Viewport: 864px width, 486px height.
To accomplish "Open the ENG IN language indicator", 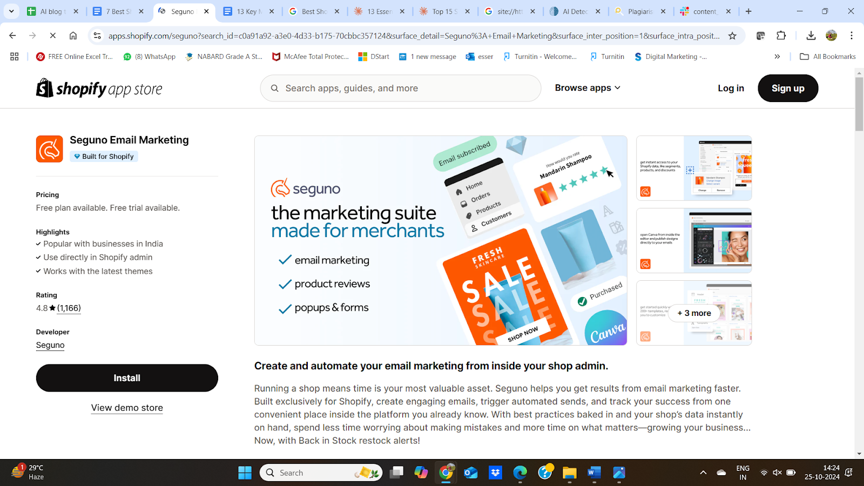I will point(743,473).
